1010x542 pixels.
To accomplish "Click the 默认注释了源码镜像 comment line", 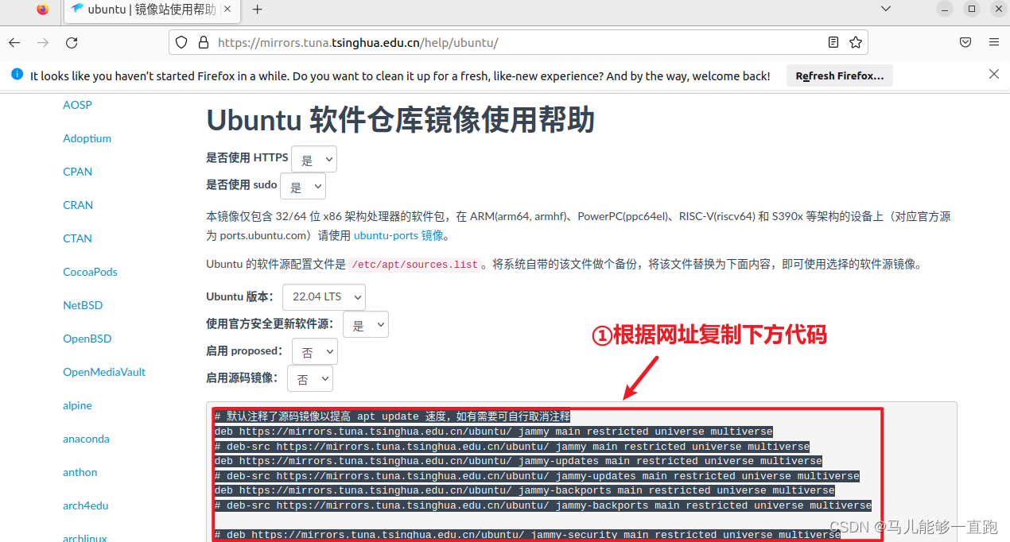I will [392, 416].
